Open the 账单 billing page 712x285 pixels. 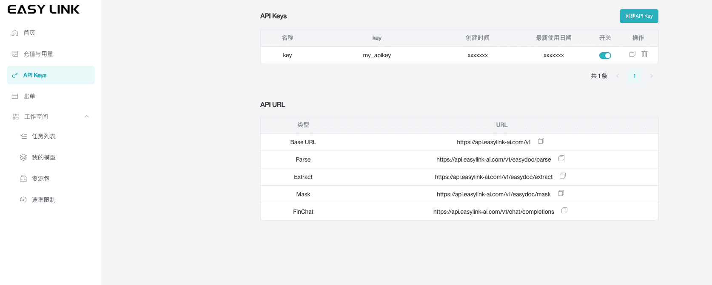[x=29, y=96]
